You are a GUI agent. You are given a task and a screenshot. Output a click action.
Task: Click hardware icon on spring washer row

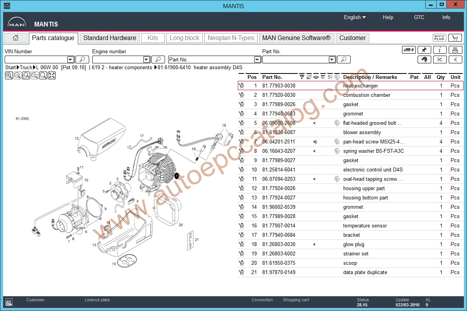(337, 151)
